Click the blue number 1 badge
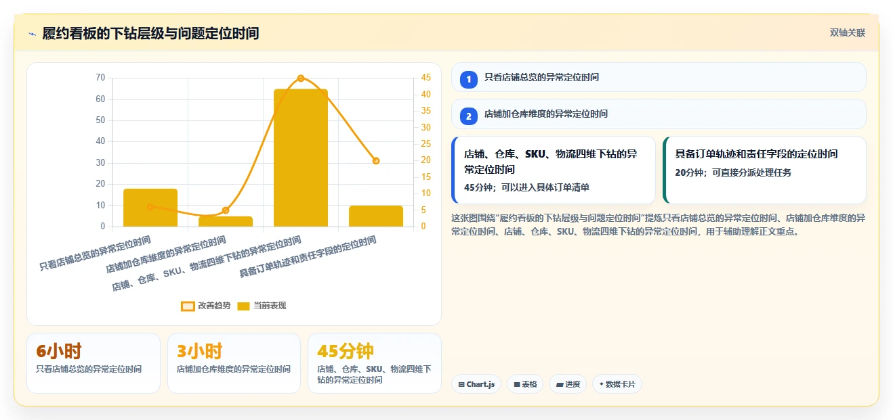Screen dimensions: 893x420 469,79
